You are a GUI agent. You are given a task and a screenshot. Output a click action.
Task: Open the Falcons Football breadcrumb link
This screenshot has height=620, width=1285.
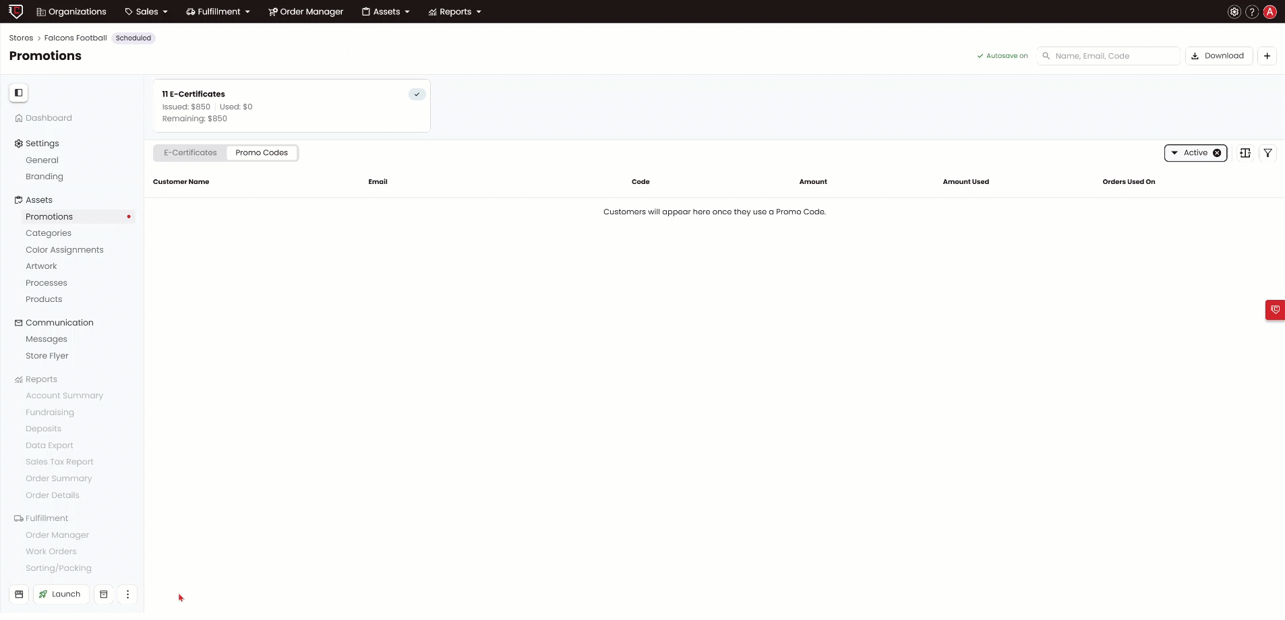click(x=76, y=38)
